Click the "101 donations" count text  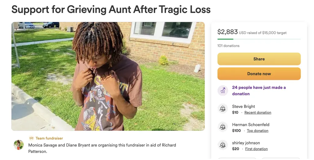click(228, 46)
